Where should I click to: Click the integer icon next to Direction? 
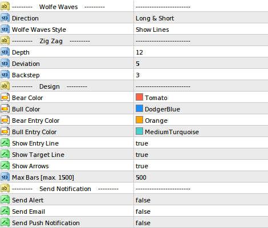coord(5,18)
